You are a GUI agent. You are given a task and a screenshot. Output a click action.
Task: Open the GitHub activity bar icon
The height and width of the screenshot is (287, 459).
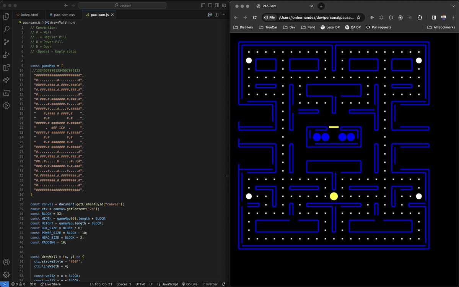coord(6,106)
